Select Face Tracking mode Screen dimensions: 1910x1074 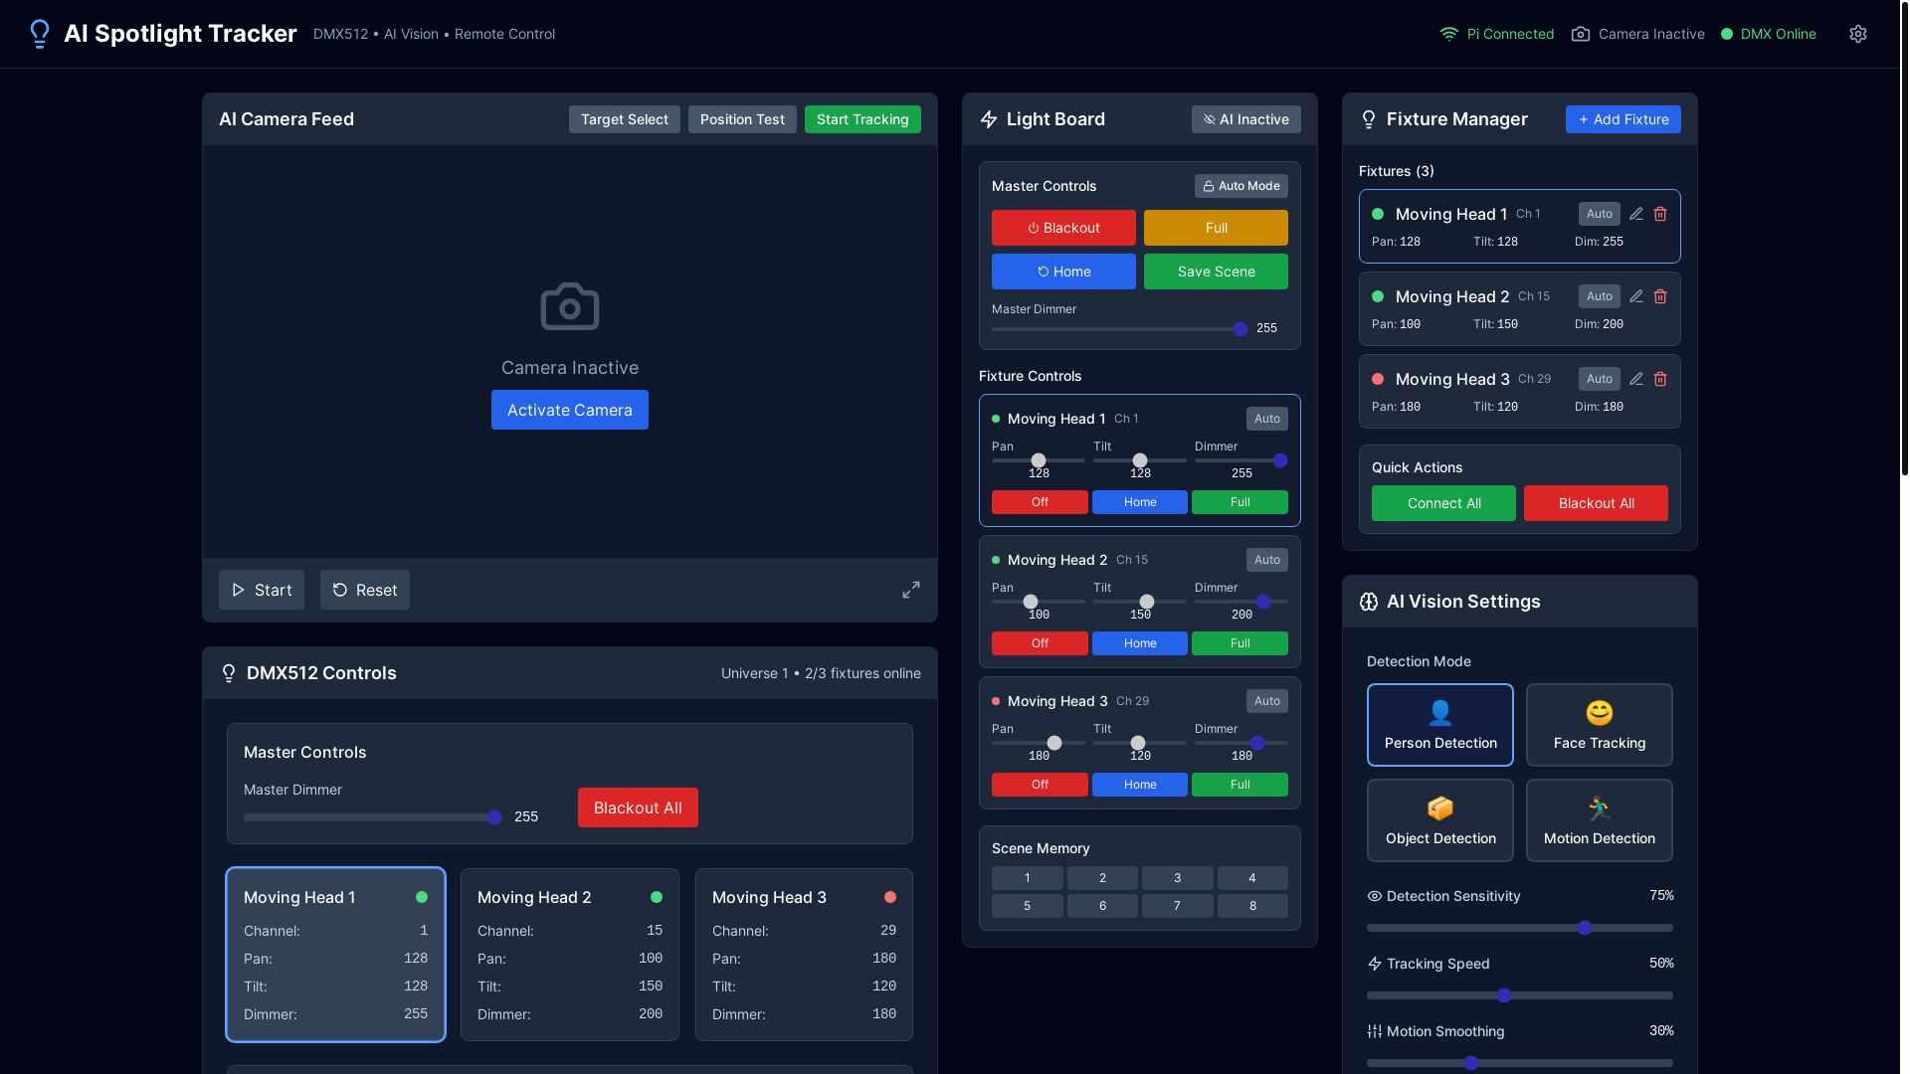click(x=1599, y=725)
